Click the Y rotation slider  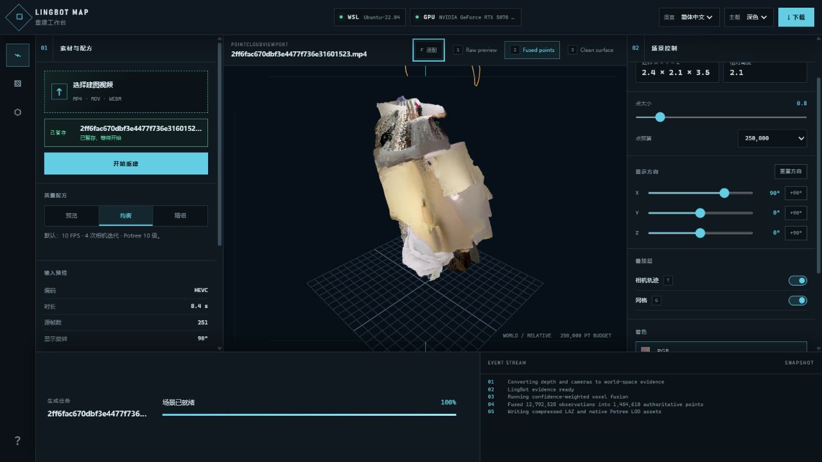pyautogui.click(x=701, y=213)
